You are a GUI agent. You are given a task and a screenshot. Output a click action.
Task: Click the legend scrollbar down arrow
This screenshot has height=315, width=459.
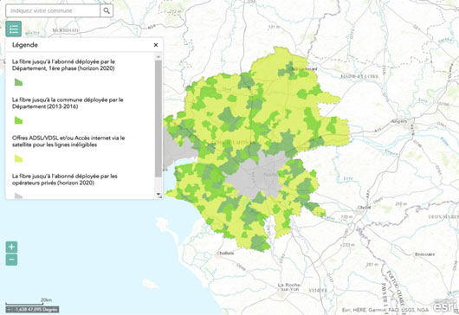tap(158, 194)
